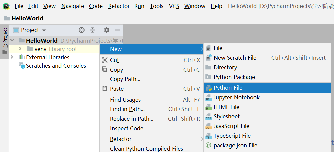Open the Help menu
334x152 pixels.
217,6
